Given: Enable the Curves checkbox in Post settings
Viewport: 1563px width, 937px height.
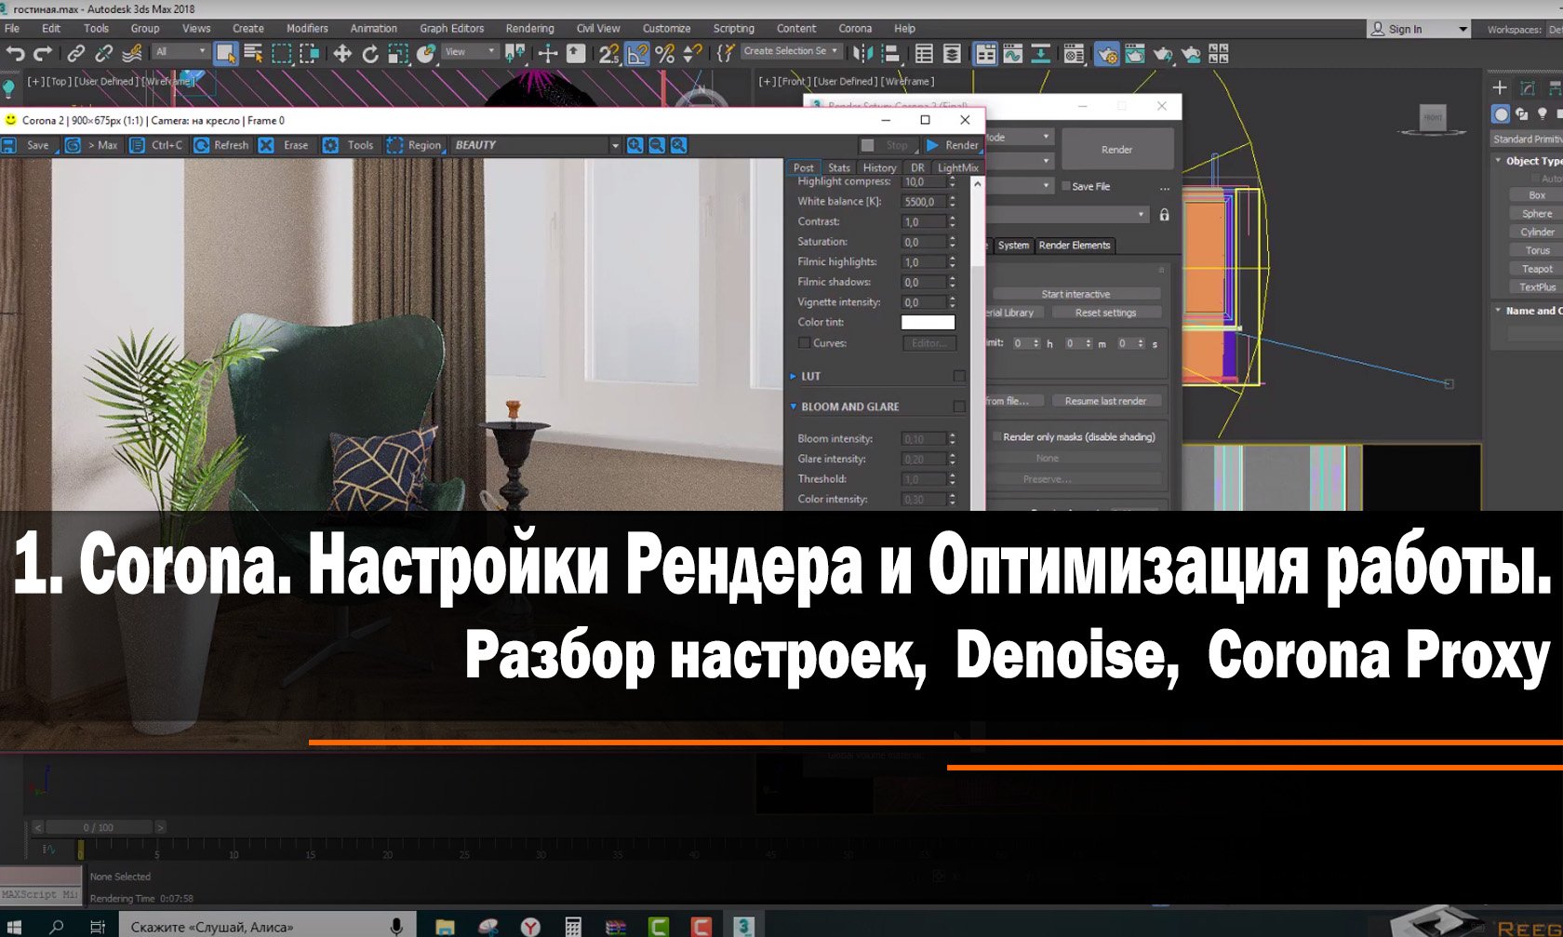Looking at the screenshot, I should pos(804,342).
